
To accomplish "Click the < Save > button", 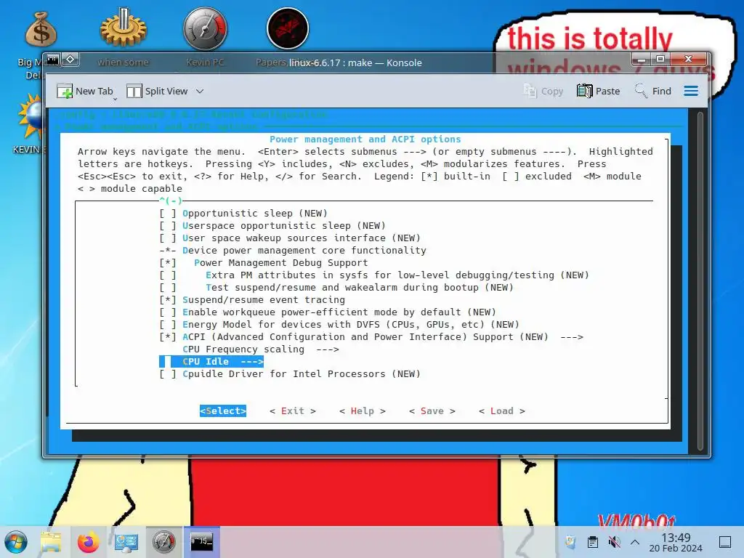I will coord(432,411).
